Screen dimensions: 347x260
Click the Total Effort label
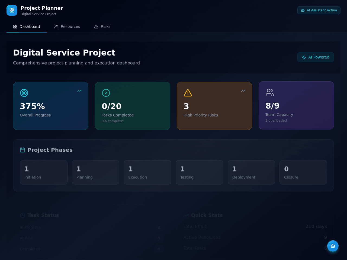pos(195,226)
